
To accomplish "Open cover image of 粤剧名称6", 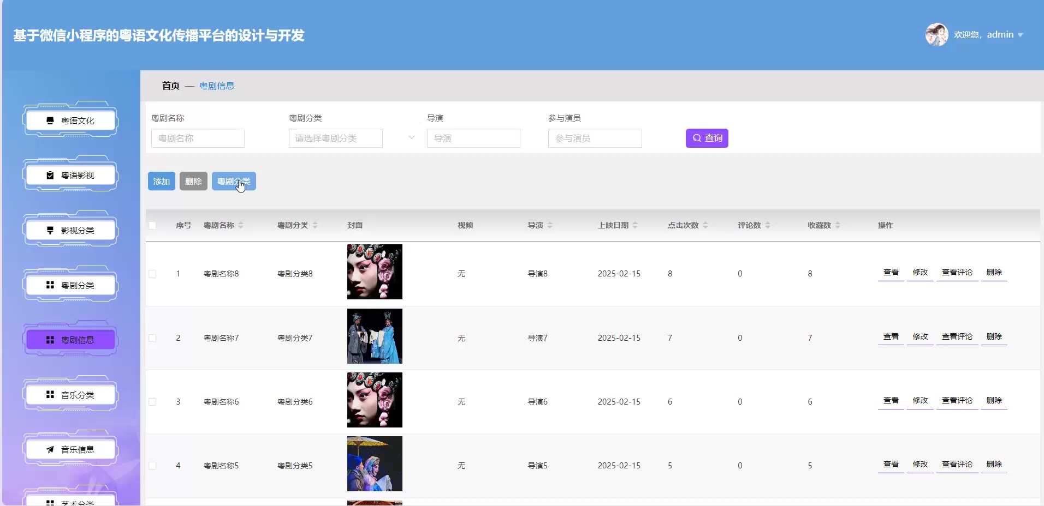I will [375, 400].
